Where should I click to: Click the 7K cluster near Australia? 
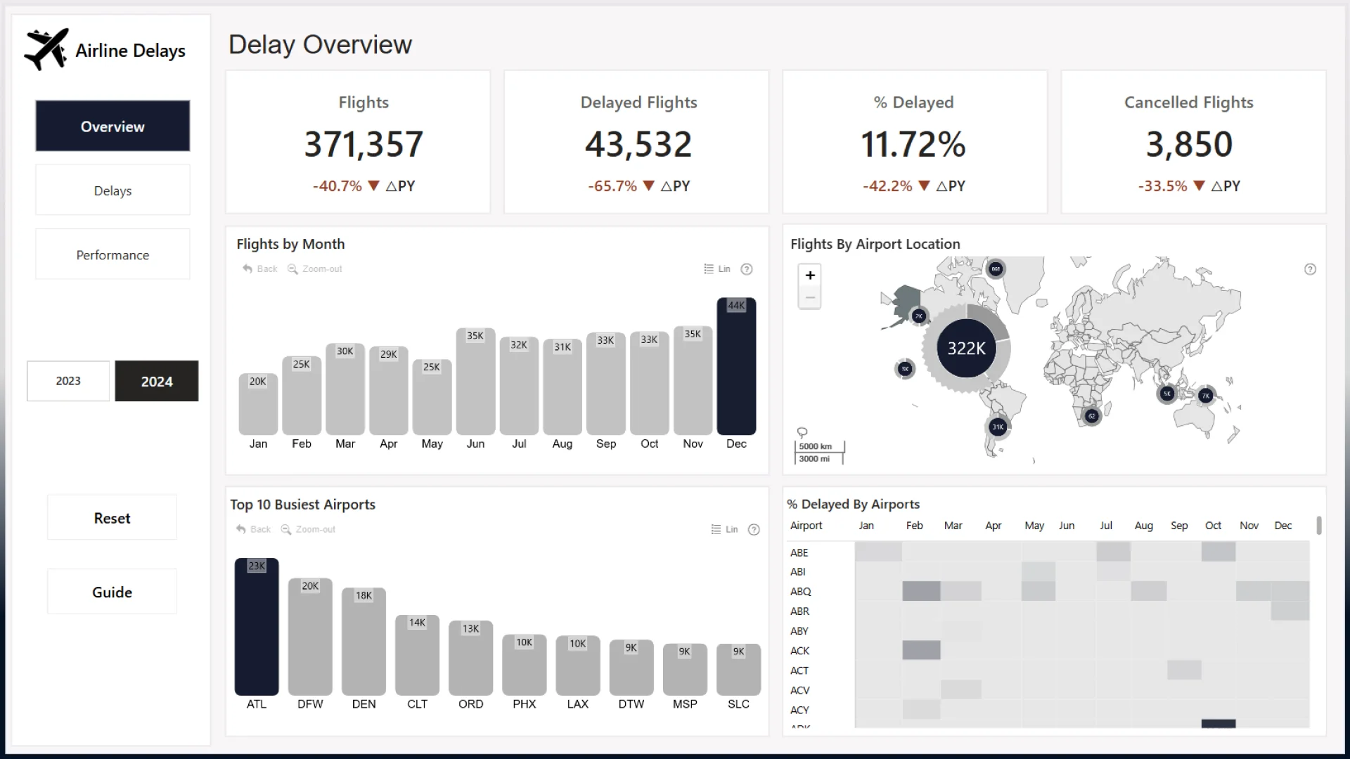coord(1206,396)
